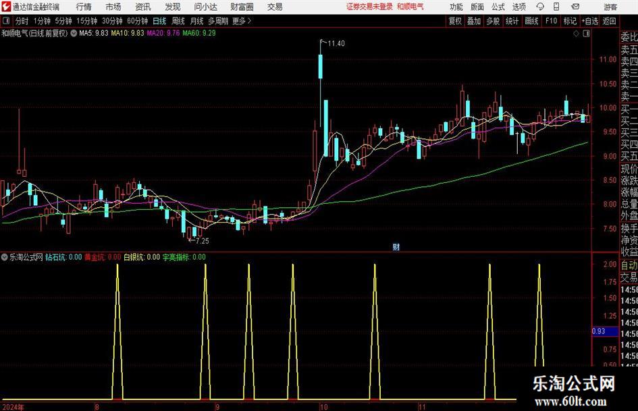
Task: Open the 发现 menu
Action: [173, 7]
